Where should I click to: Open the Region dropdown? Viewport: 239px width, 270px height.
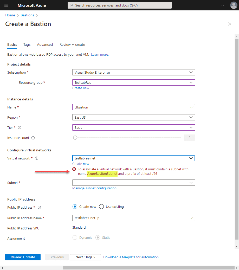(133, 117)
